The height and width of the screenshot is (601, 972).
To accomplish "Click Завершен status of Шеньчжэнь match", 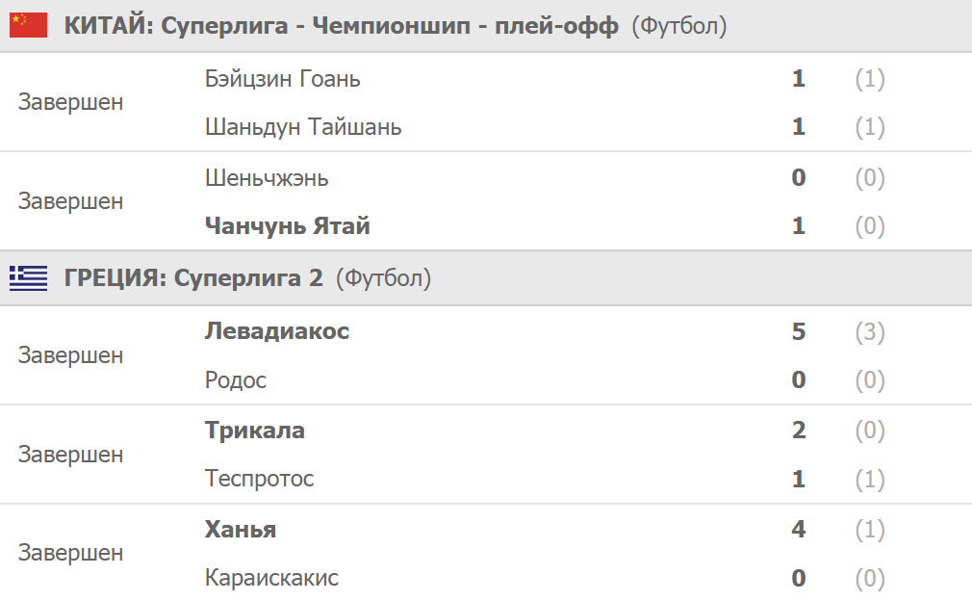I will pyautogui.click(x=70, y=202).
